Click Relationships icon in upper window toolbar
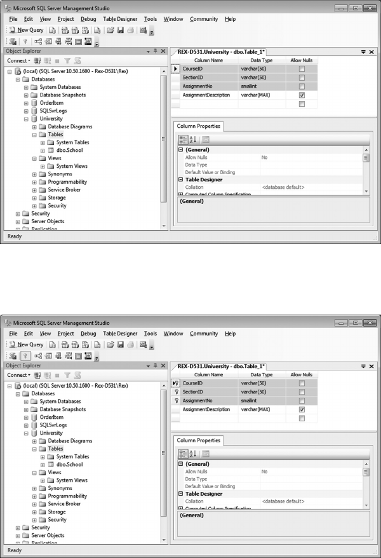The image size is (381, 558). [x=38, y=42]
